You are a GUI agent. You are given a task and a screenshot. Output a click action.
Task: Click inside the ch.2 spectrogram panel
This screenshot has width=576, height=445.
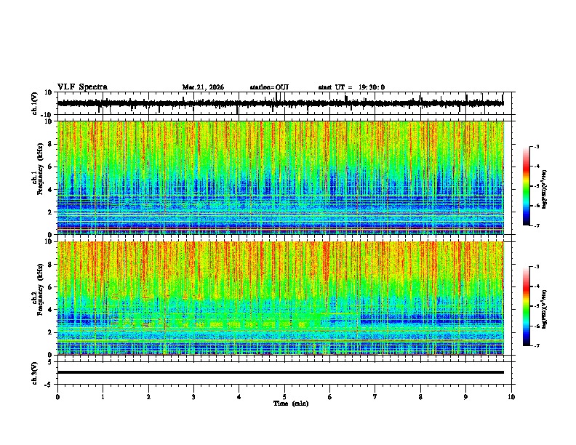(x=280, y=298)
